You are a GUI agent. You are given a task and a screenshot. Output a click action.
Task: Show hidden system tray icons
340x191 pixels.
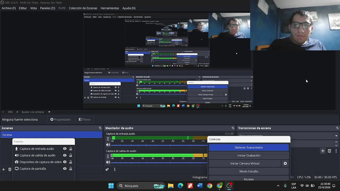click(278, 186)
